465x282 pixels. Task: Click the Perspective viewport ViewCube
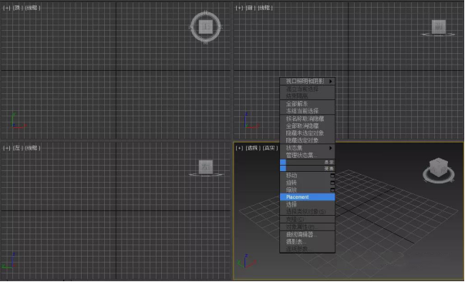click(439, 168)
